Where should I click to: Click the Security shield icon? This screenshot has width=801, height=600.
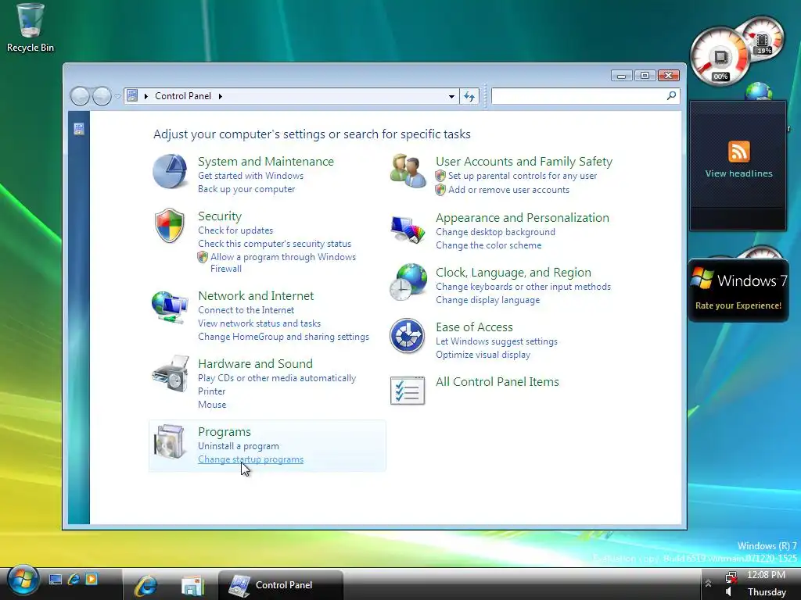point(169,225)
